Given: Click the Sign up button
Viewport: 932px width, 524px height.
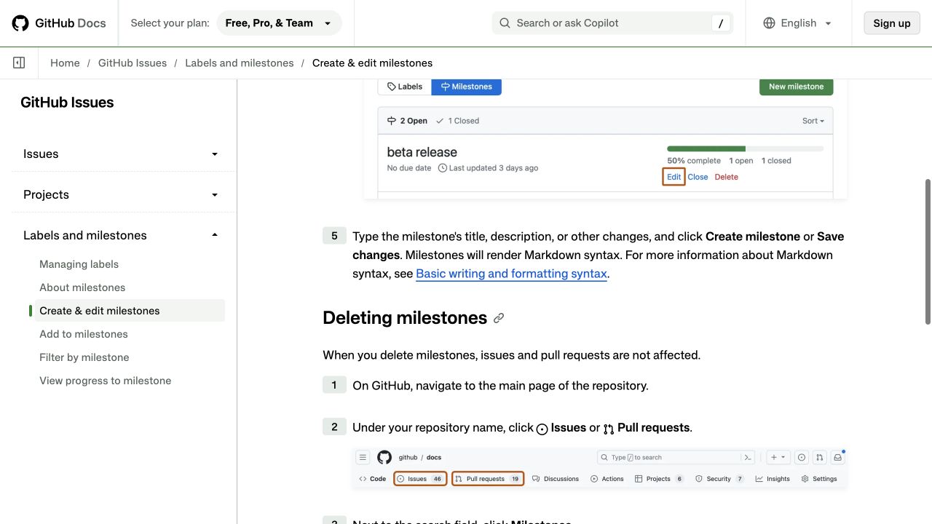Looking at the screenshot, I should (892, 23).
